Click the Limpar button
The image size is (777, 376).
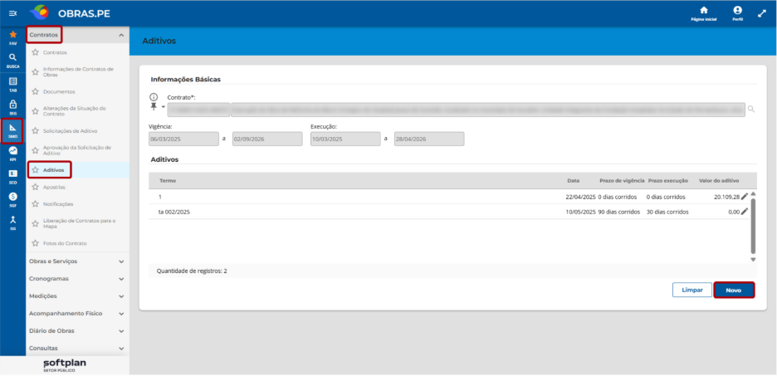[692, 291]
